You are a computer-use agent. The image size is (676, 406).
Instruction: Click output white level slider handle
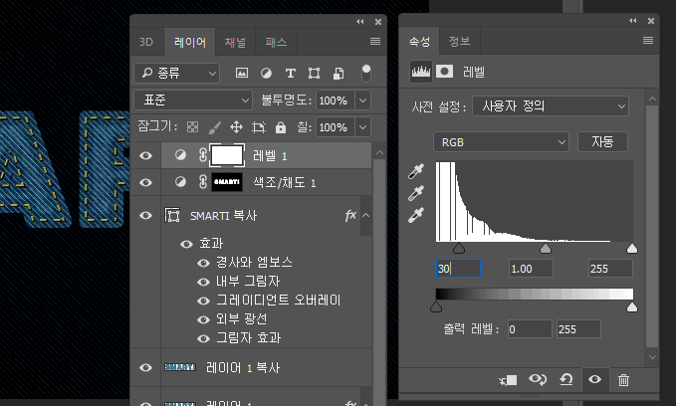(x=632, y=306)
